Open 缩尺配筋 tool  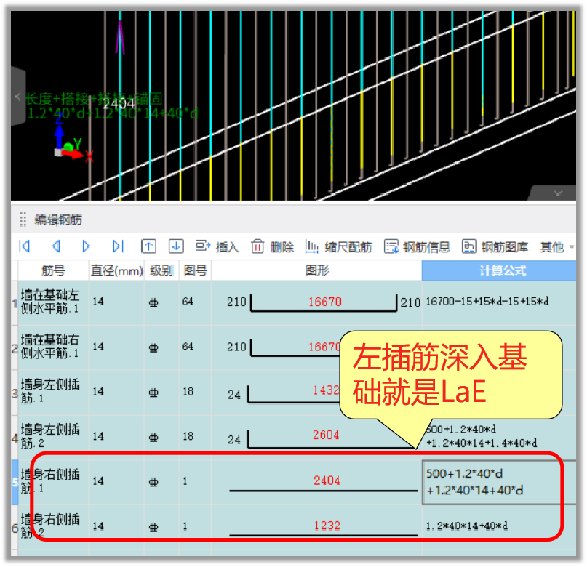tap(338, 247)
